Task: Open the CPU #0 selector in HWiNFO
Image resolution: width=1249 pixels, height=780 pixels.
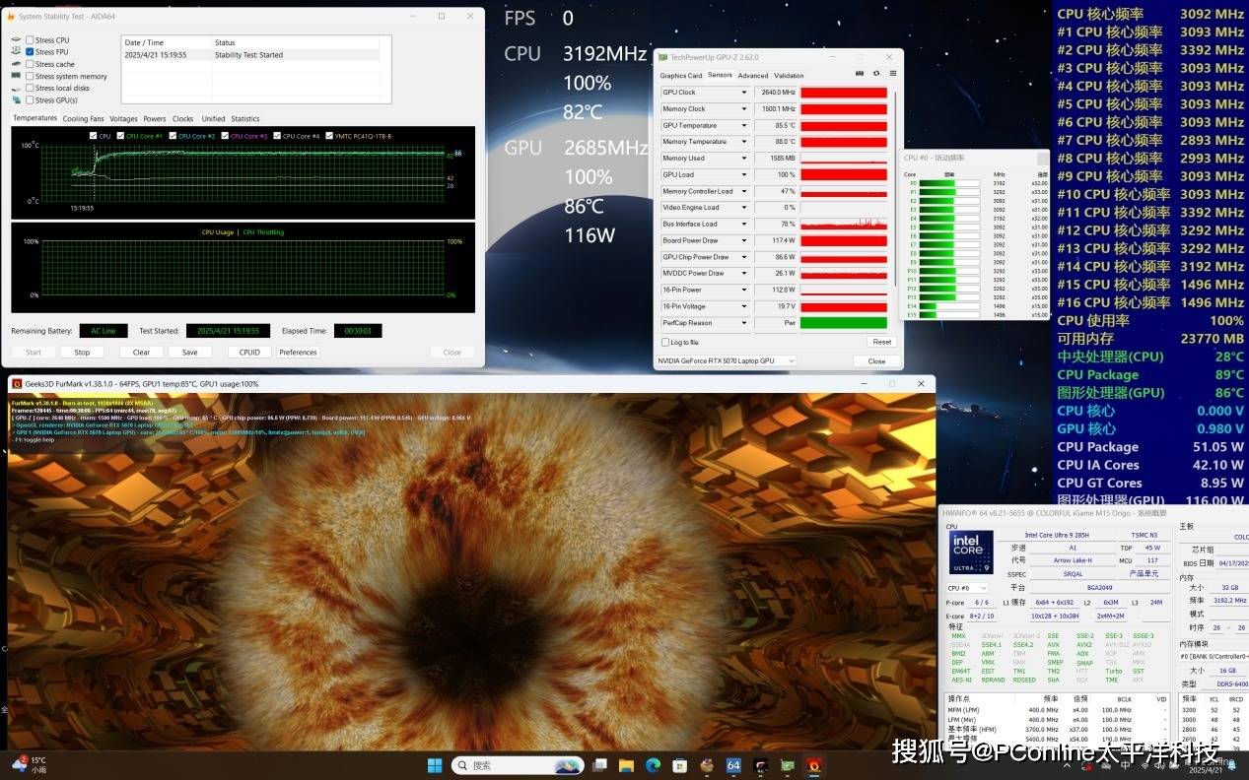Action: 968,588
